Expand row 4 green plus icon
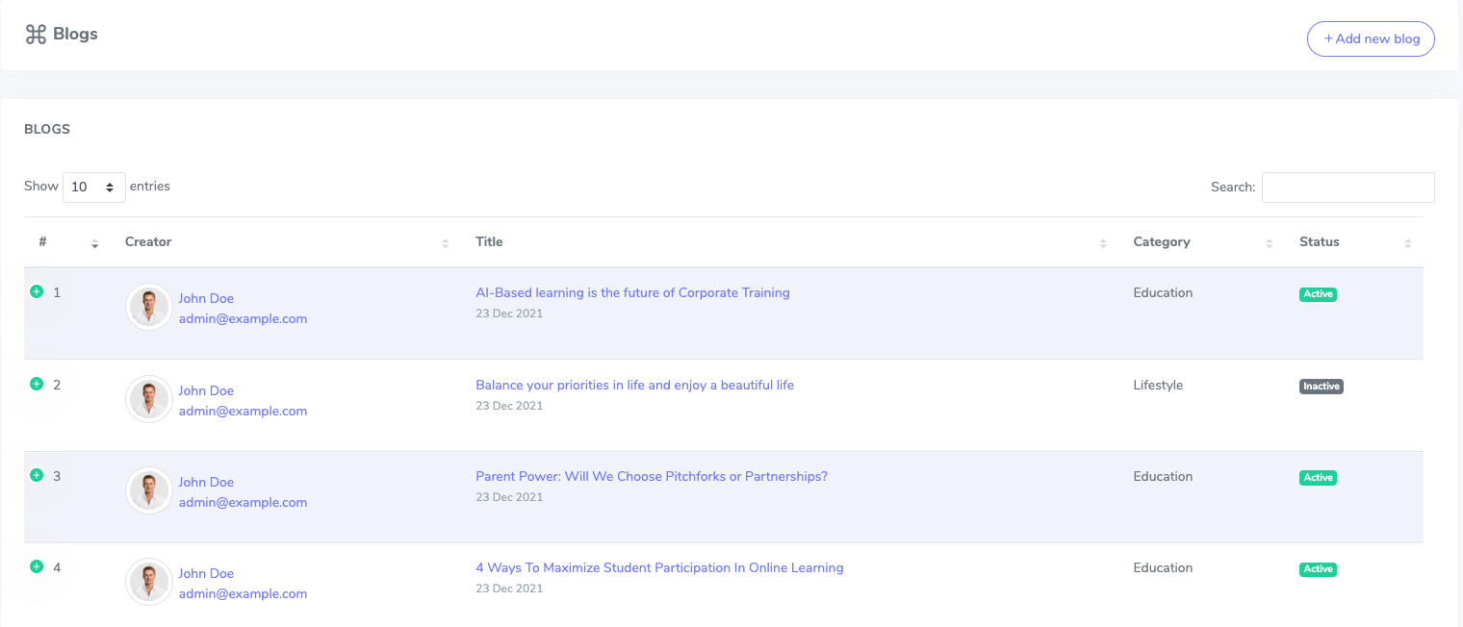Screen dimensions: 1463x627 click(x=37, y=566)
